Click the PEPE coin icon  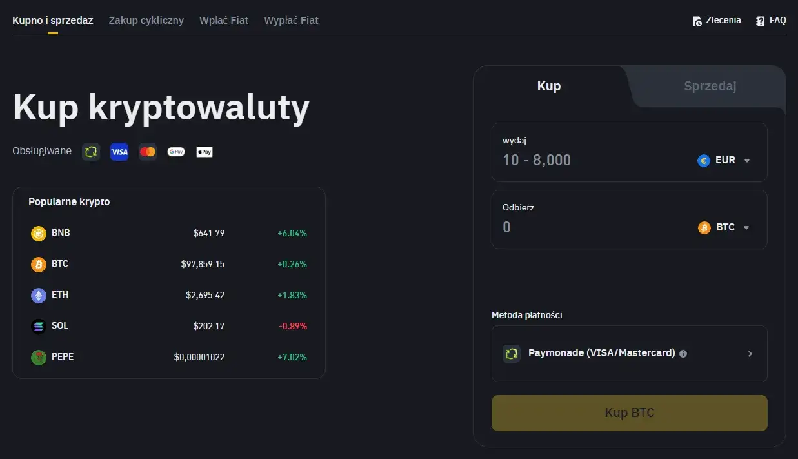point(38,357)
